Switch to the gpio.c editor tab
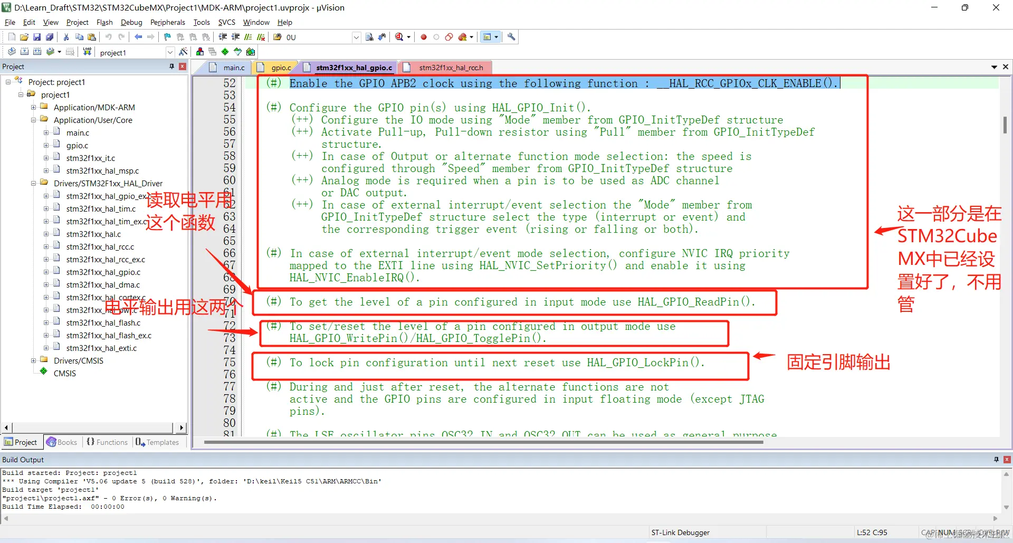Screen dimensions: 1013x543 coord(275,68)
